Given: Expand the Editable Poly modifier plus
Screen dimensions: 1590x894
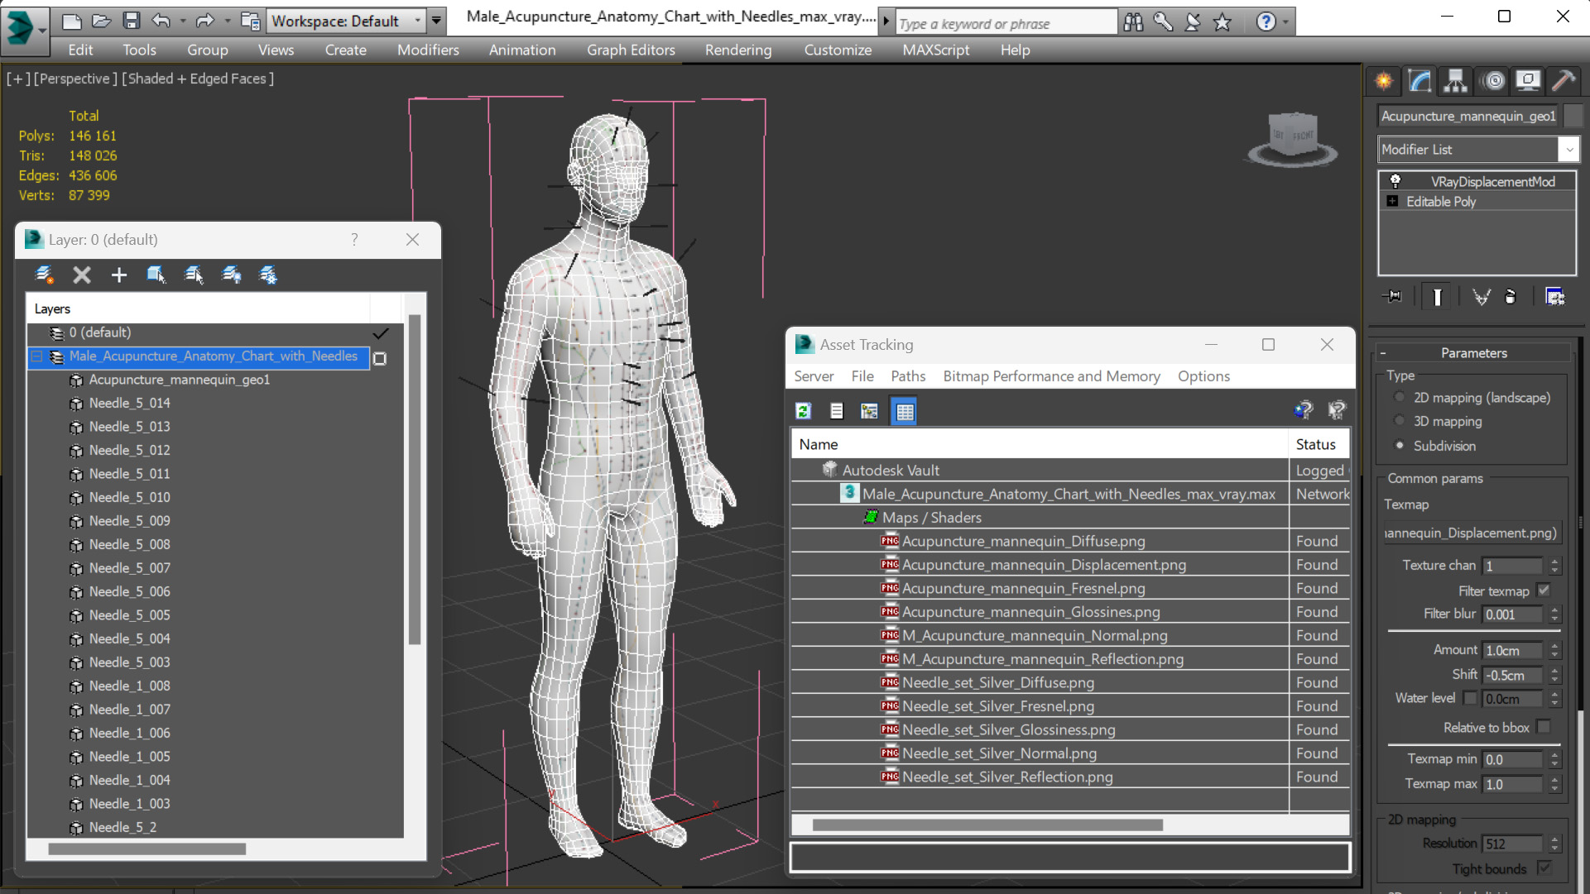Looking at the screenshot, I should tap(1392, 202).
